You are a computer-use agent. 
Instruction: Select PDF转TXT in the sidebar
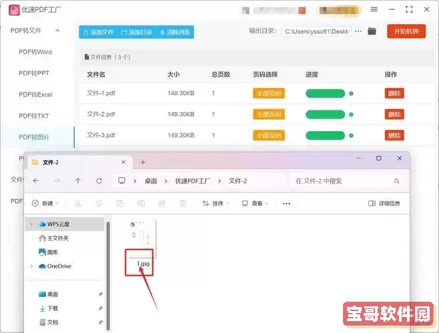click(x=34, y=116)
